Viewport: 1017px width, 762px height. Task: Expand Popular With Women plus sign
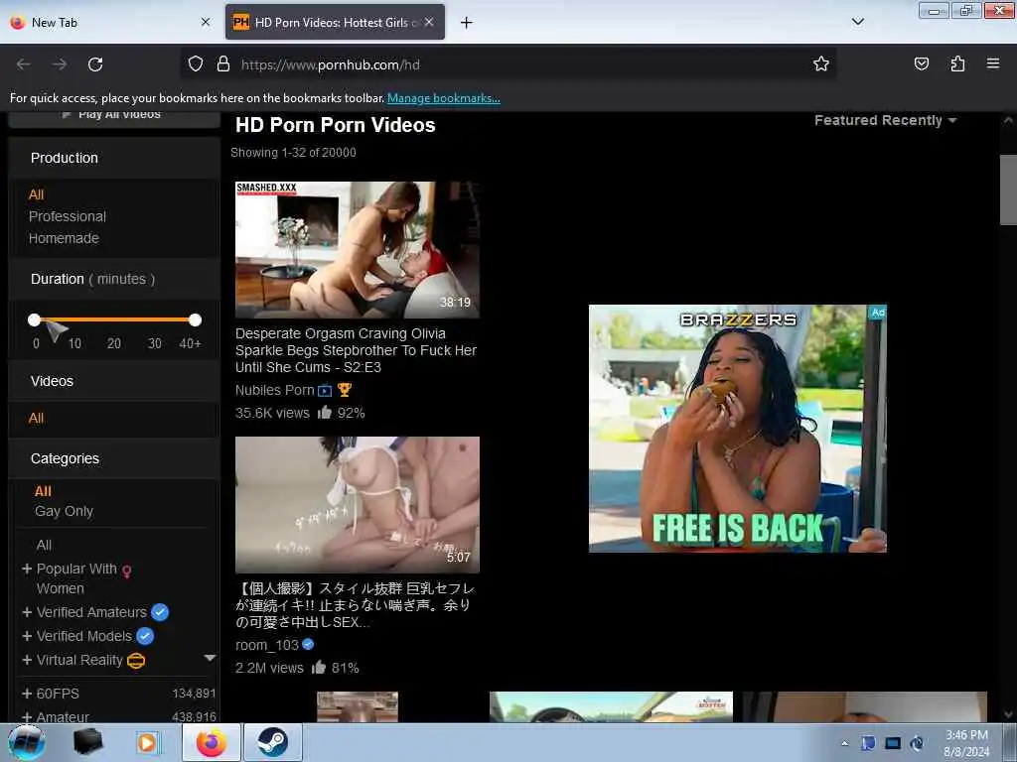click(27, 569)
